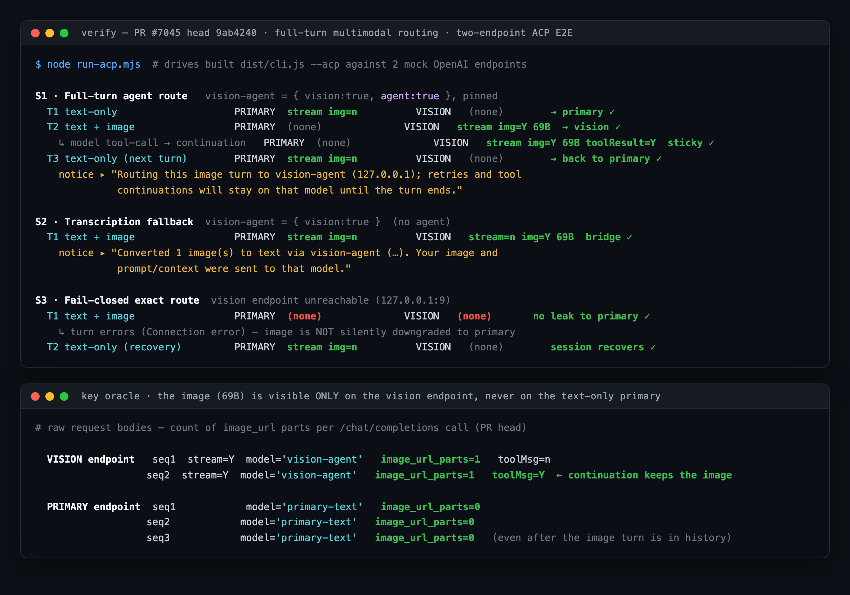Viewport: 850px width, 595px height.
Task: Click 'vision endpoint unreachable (127.0.0.1:9)'
Action: click(x=331, y=300)
